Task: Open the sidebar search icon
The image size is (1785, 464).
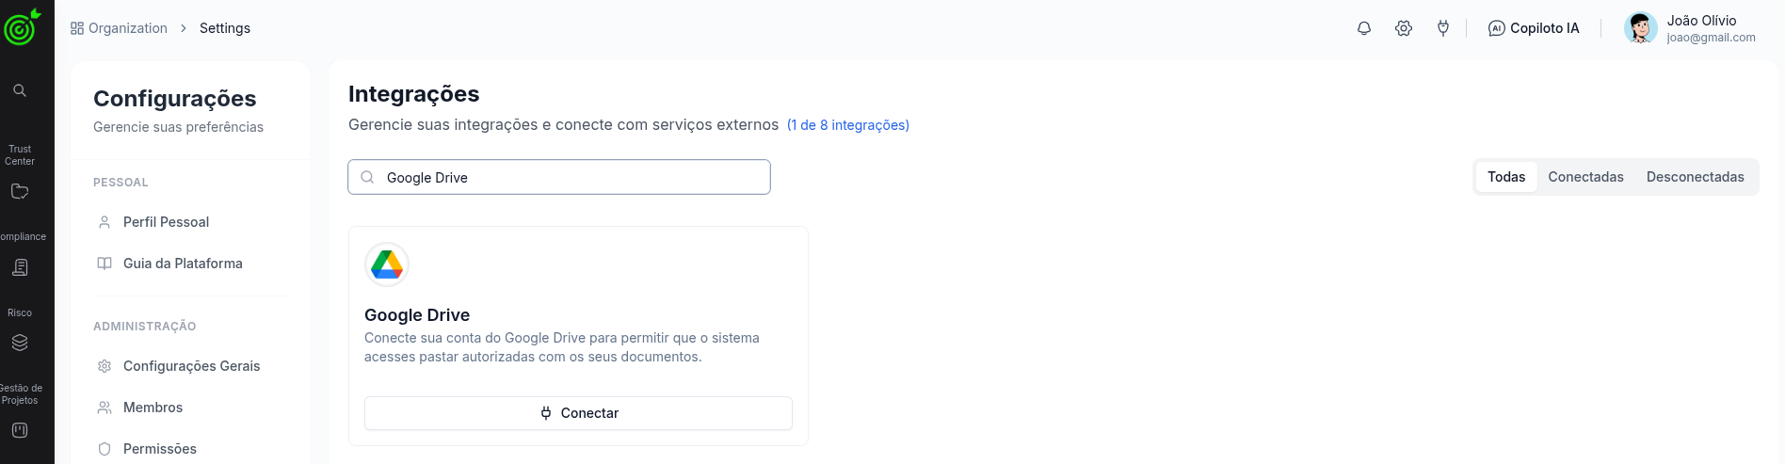Action: (20, 90)
